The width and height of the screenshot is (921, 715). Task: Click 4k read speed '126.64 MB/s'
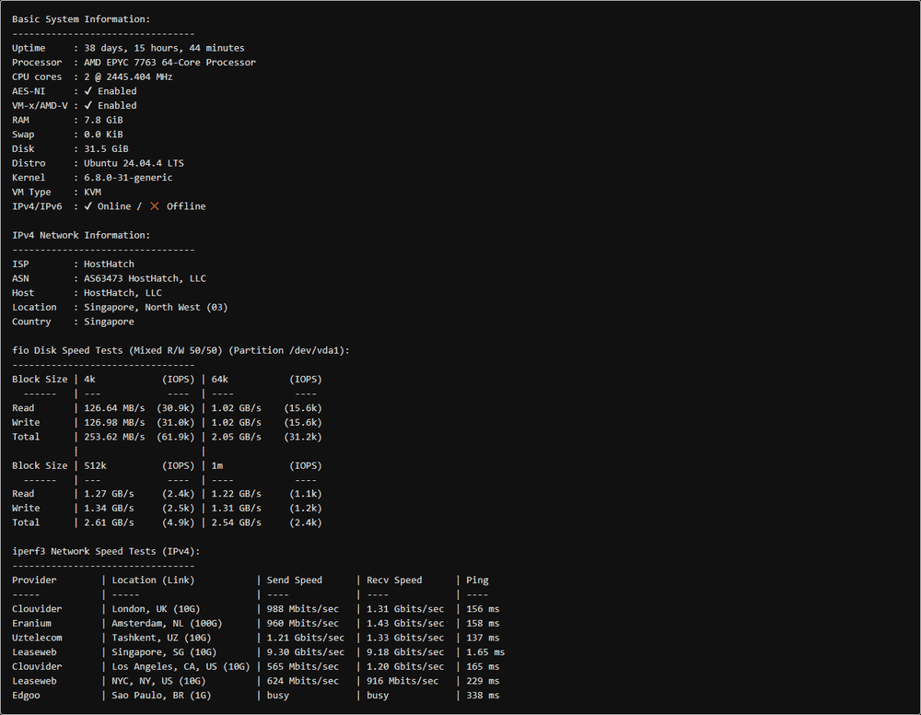point(114,408)
